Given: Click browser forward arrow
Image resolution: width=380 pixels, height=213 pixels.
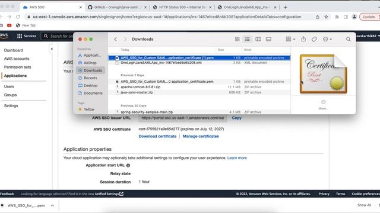Looking at the screenshot, I should click(x=9, y=17).
